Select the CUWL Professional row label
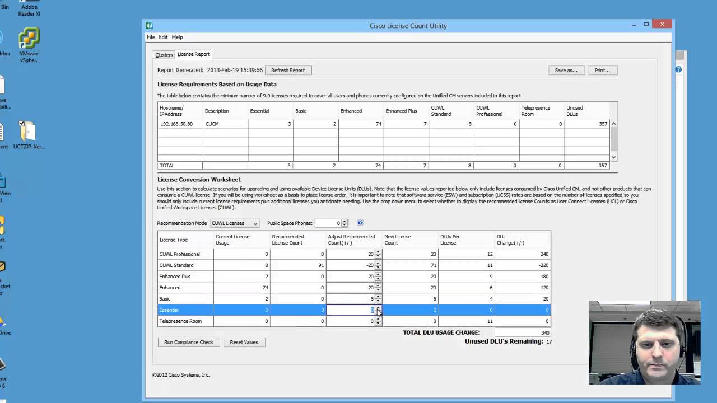Image resolution: width=717 pixels, height=403 pixels. (x=179, y=254)
